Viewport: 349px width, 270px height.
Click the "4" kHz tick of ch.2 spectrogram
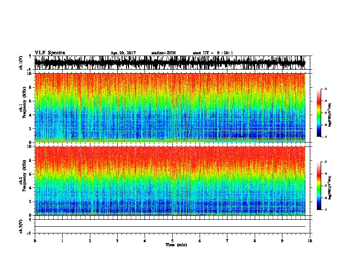click(x=31, y=188)
